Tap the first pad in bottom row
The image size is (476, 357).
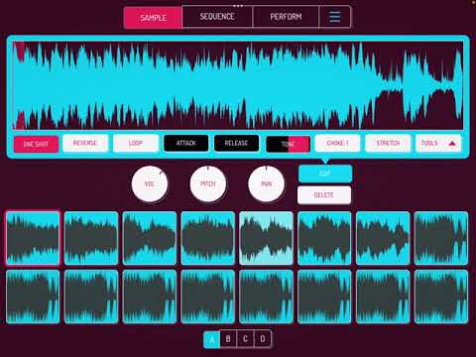pyautogui.click(x=33, y=297)
